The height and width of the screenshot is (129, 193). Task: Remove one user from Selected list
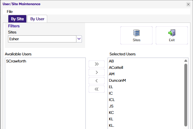coord(97,81)
